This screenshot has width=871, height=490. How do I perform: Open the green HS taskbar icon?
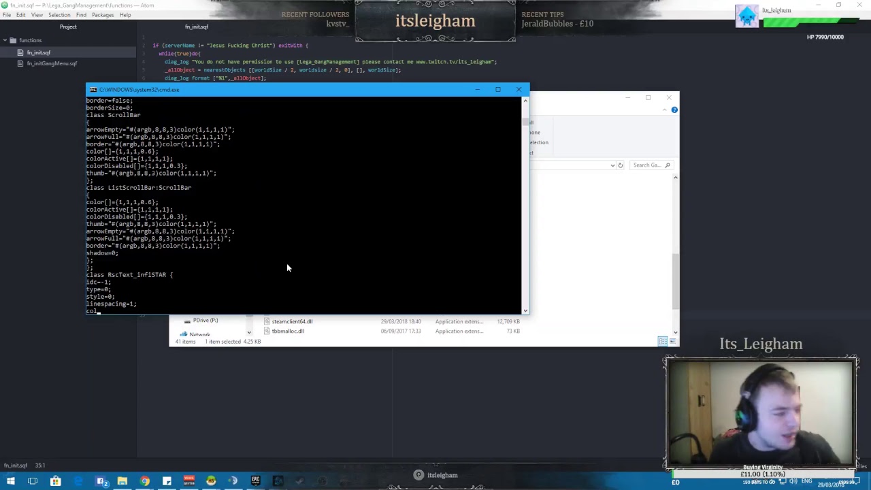pyautogui.click(x=211, y=482)
